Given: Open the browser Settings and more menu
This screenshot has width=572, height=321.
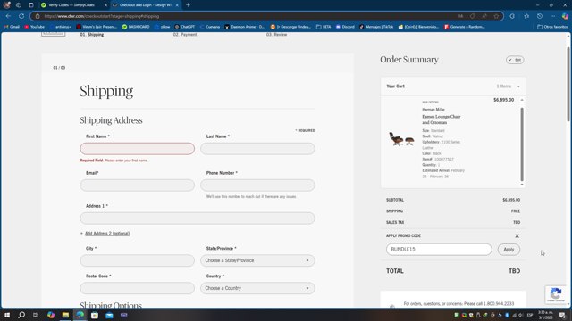Looking at the screenshot, I should 552,16.
